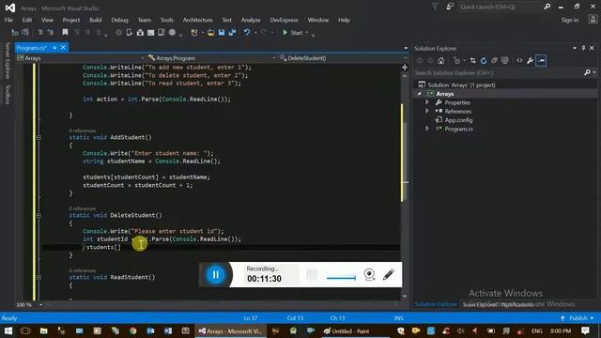Click the Home icon in Solution Explorer
This screenshot has height=338, width=601.
pos(441,60)
